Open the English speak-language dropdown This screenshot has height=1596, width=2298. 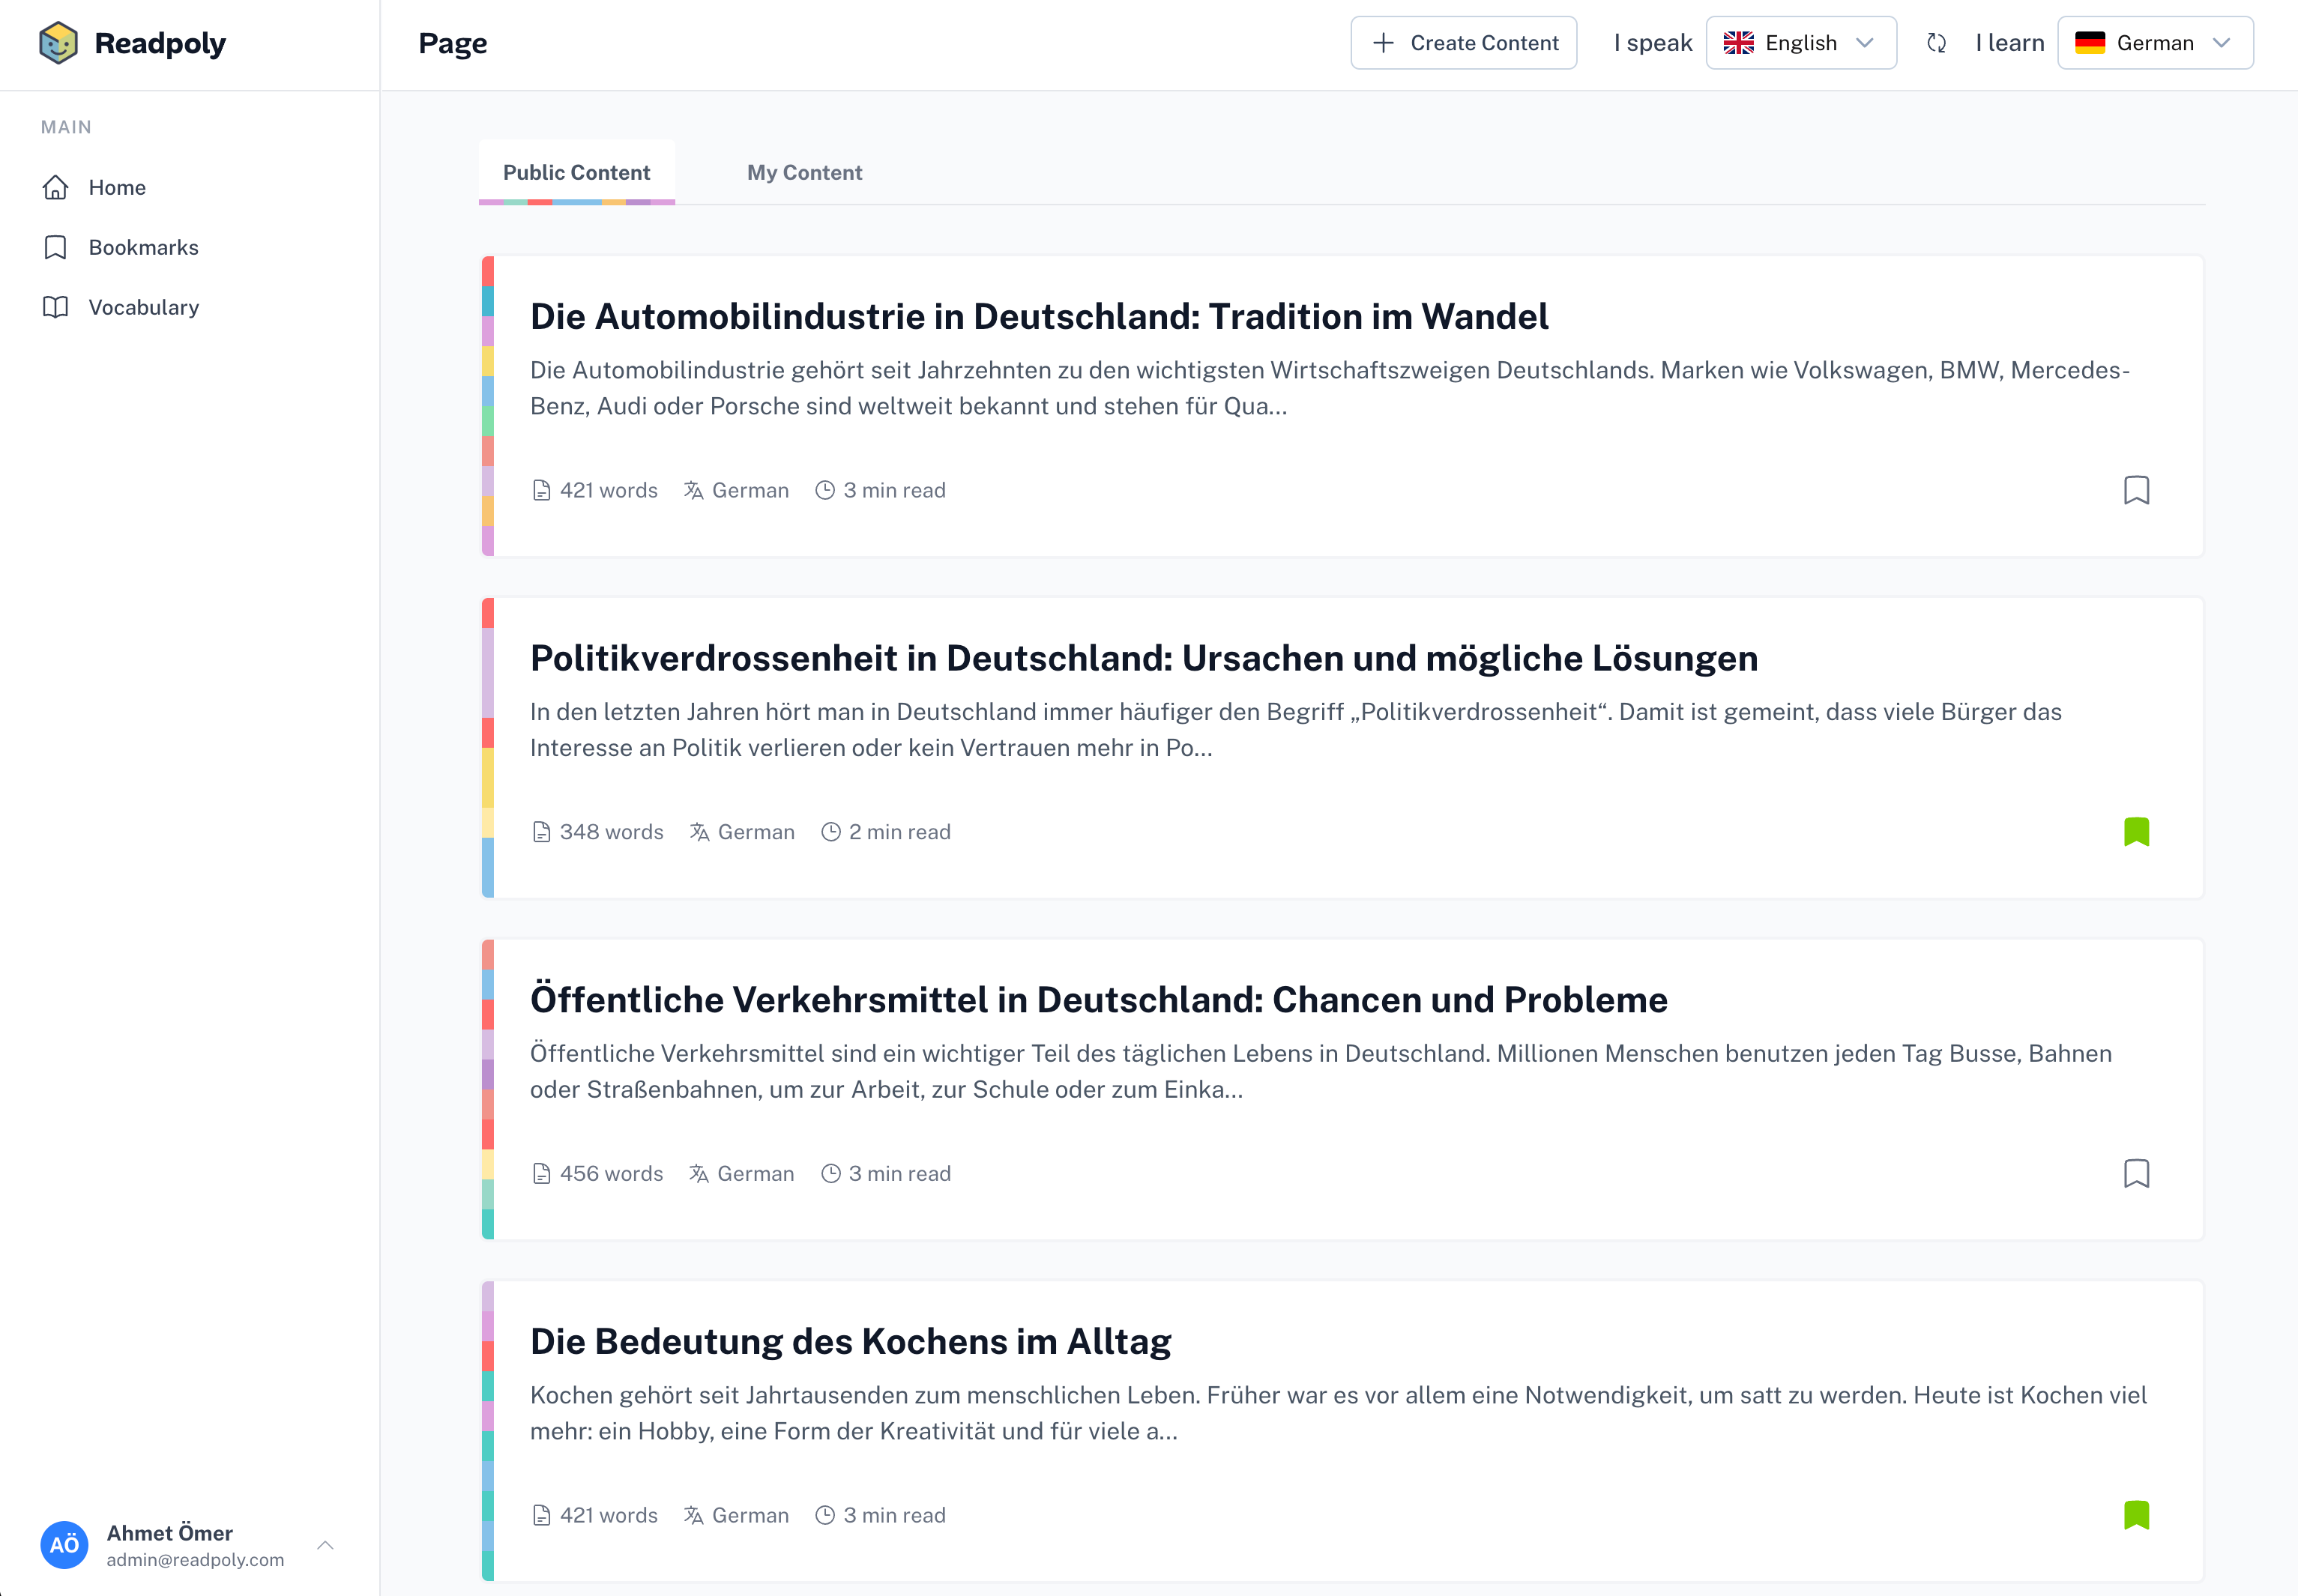tap(1801, 43)
